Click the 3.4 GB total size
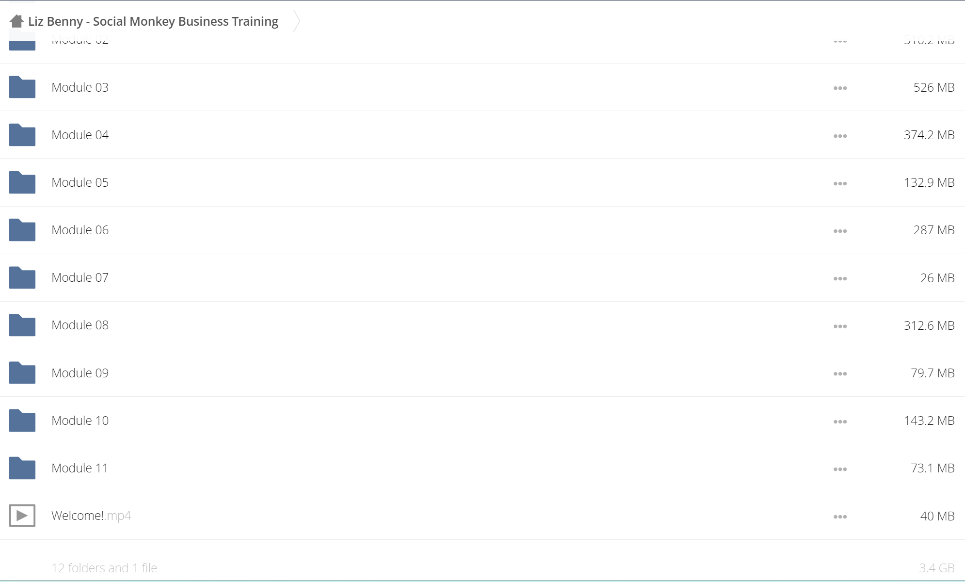 [937, 568]
